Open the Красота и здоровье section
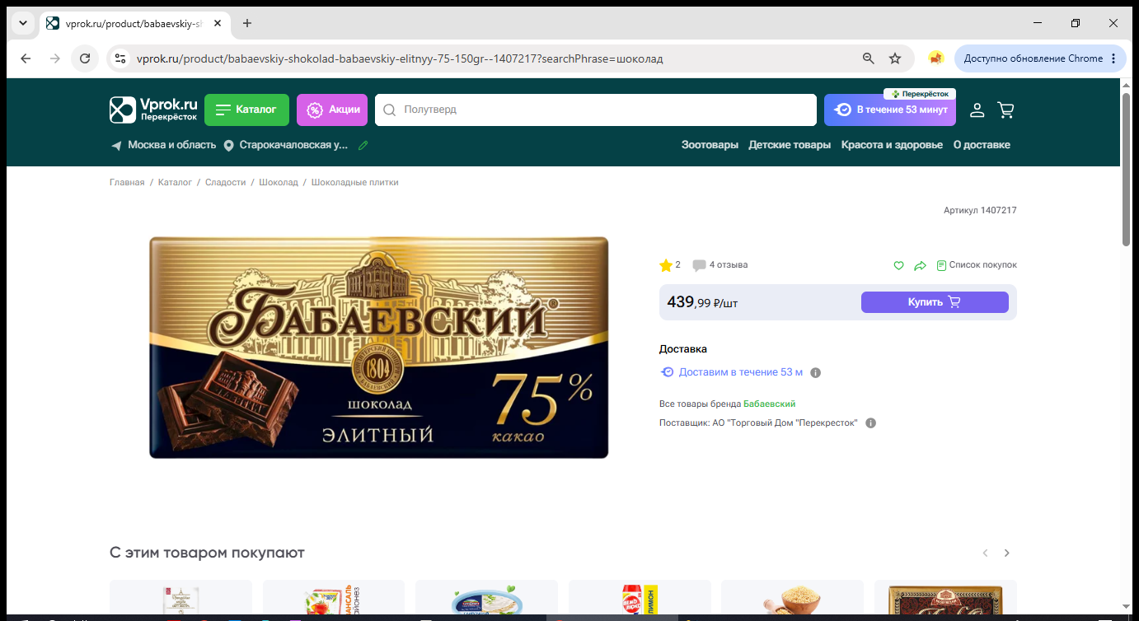Image resolution: width=1139 pixels, height=621 pixels. (892, 145)
